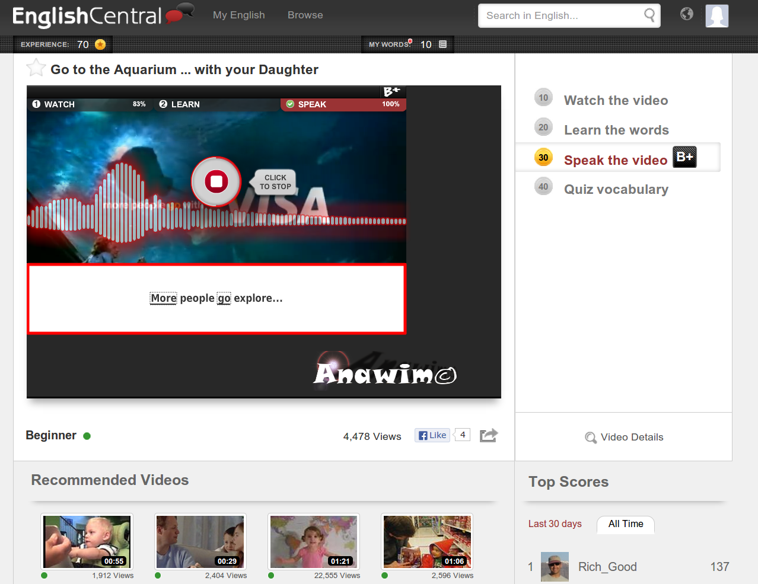This screenshot has height=584, width=758.
Task: Open the Browse menu
Action: (x=305, y=15)
